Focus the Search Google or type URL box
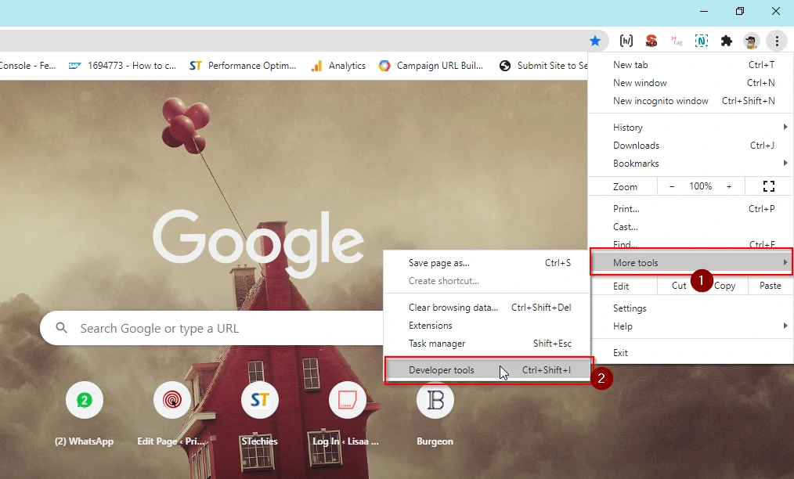 pyautogui.click(x=213, y=328)
